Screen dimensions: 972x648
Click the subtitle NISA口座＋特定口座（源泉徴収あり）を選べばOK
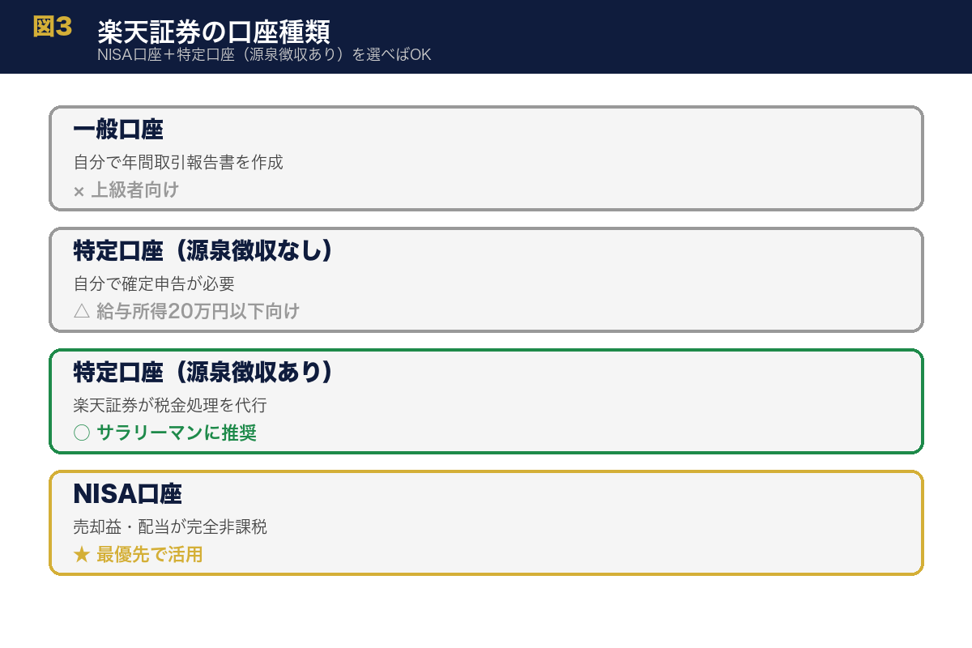click(264, 55)
